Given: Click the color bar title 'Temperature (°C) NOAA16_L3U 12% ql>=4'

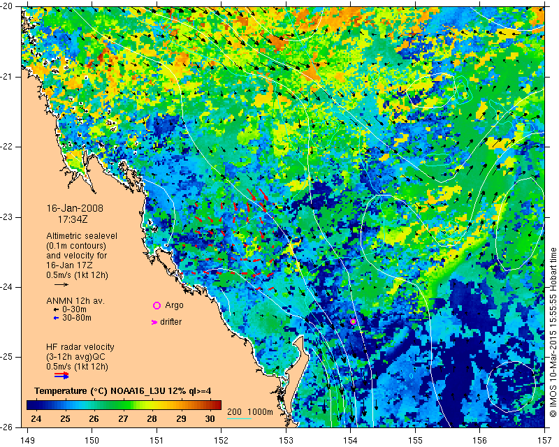Looking at the screenshot, I should (x=123, y=391).
